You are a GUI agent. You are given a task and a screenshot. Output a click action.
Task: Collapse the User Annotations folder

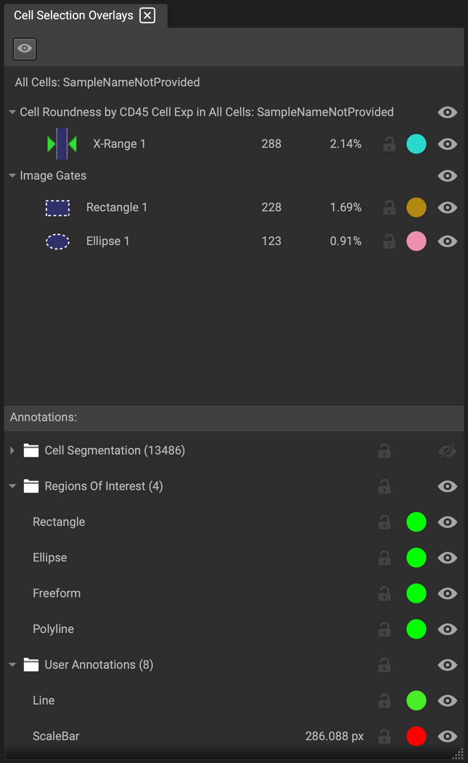click(x=12, y=665)
